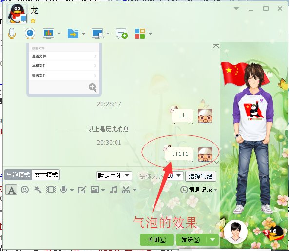Click the round portrait avatar at the bottom

coord(235,232)
